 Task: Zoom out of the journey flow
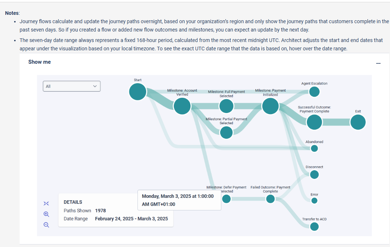[46, 225]
